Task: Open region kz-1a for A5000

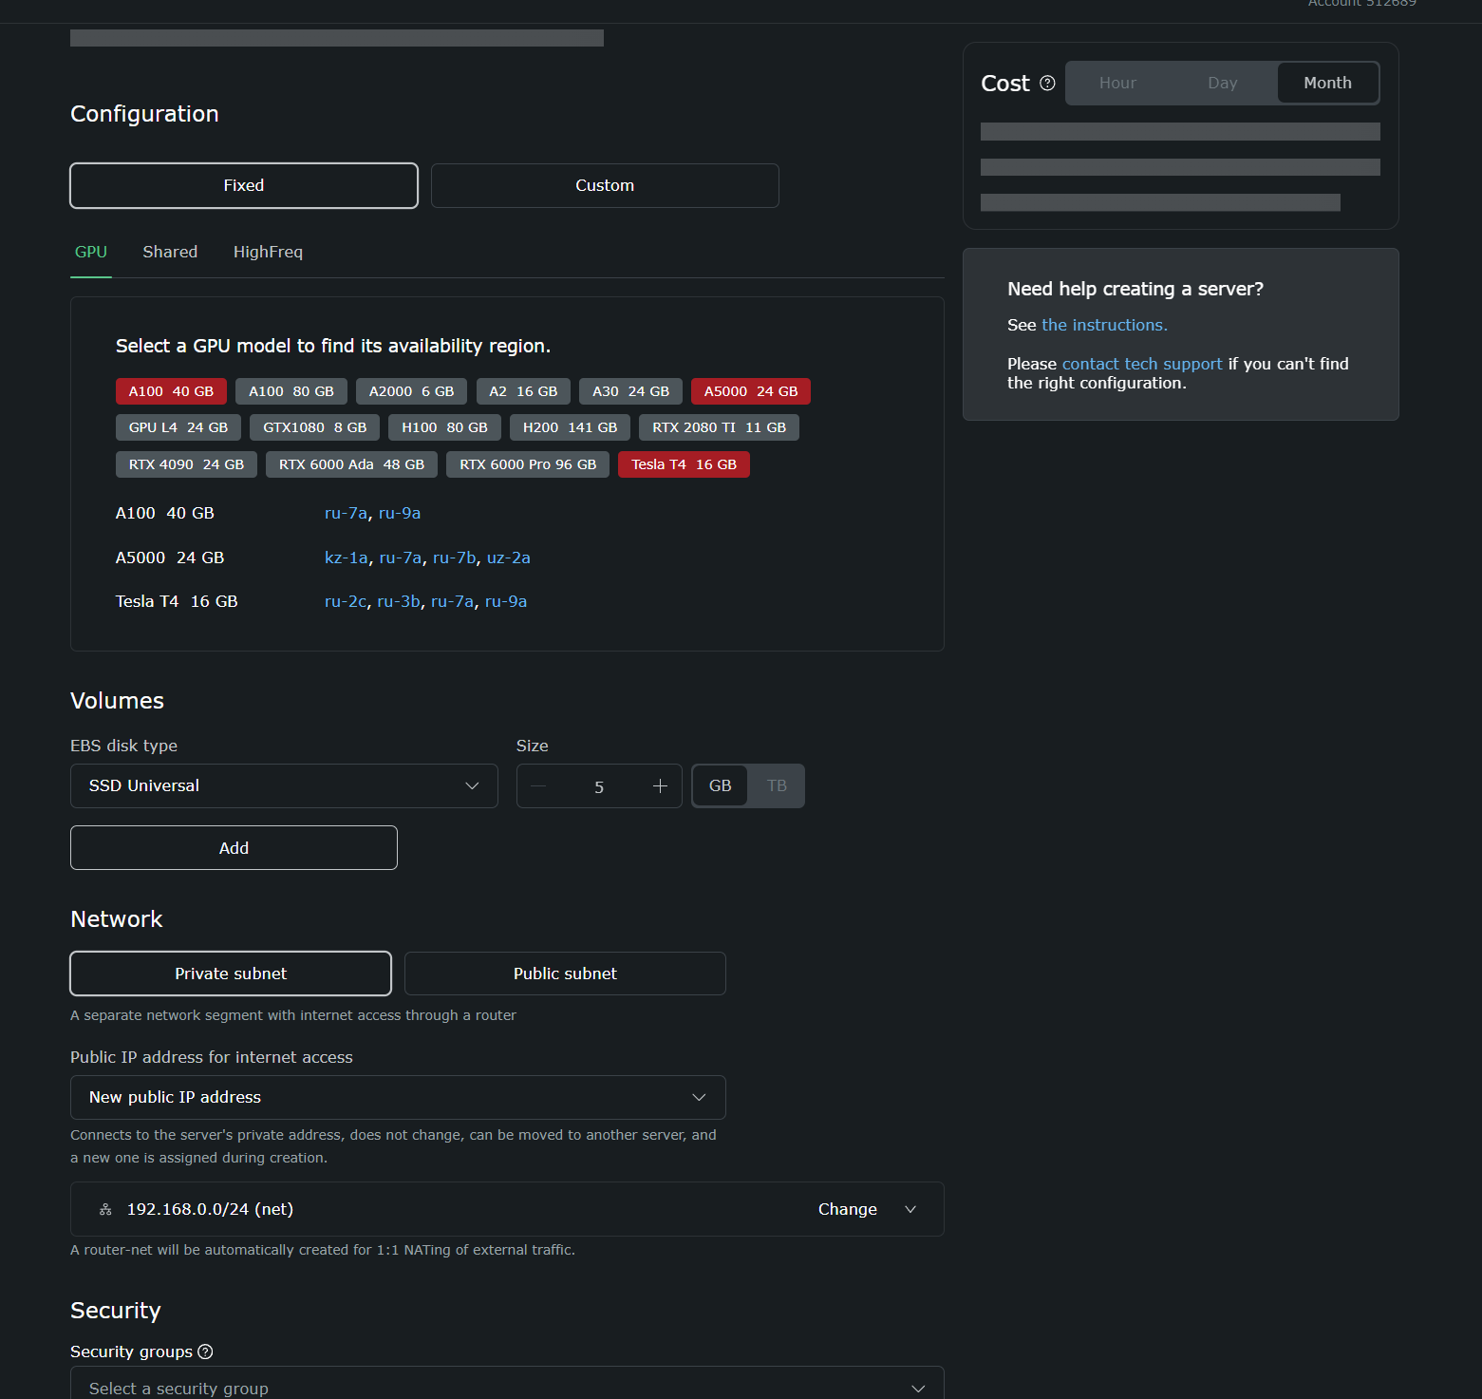Action: click(347, 558)
